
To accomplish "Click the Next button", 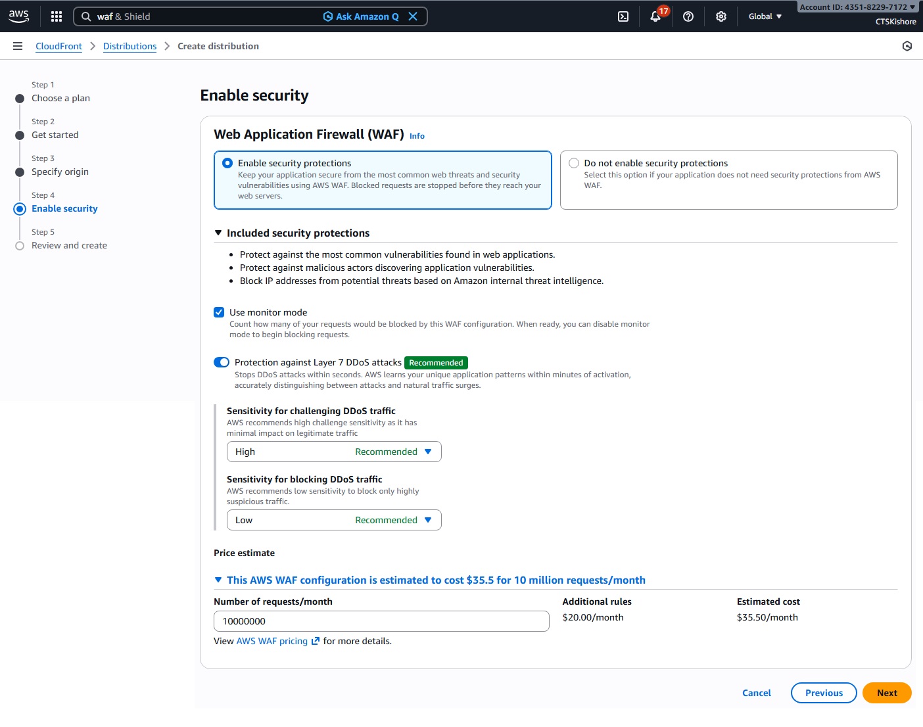I will point(886,693).
